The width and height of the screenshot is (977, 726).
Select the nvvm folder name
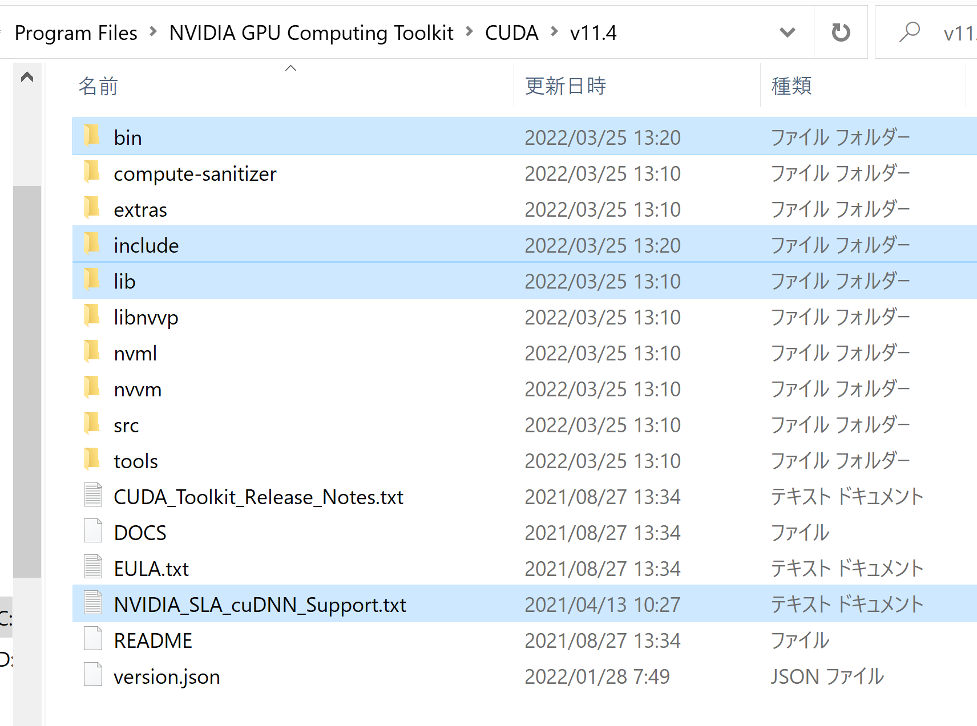(138, 390)
